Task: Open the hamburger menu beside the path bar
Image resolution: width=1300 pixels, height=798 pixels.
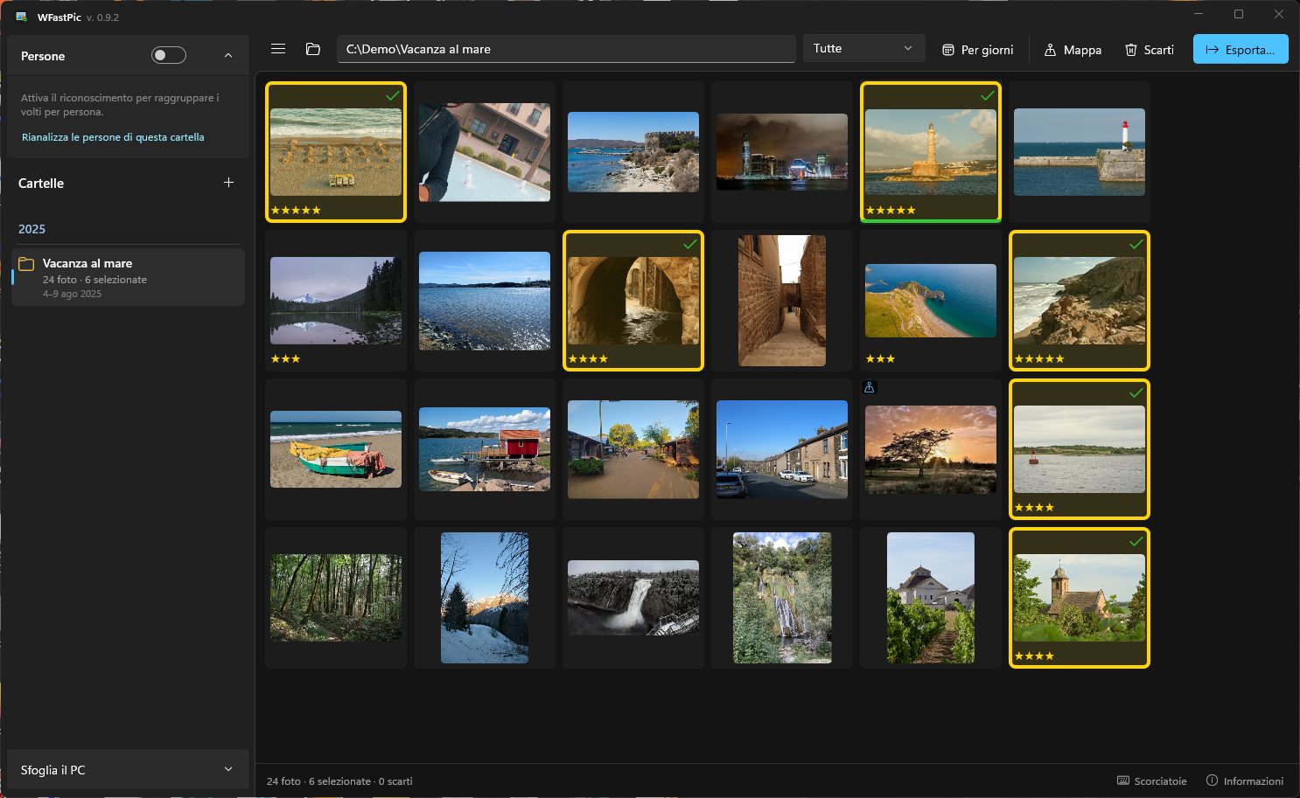Action: 278,49
